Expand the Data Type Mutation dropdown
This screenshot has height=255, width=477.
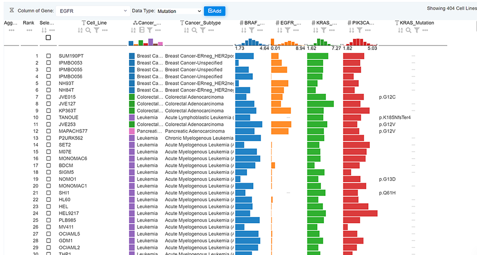pyautogui.click(x=179, y=11)
